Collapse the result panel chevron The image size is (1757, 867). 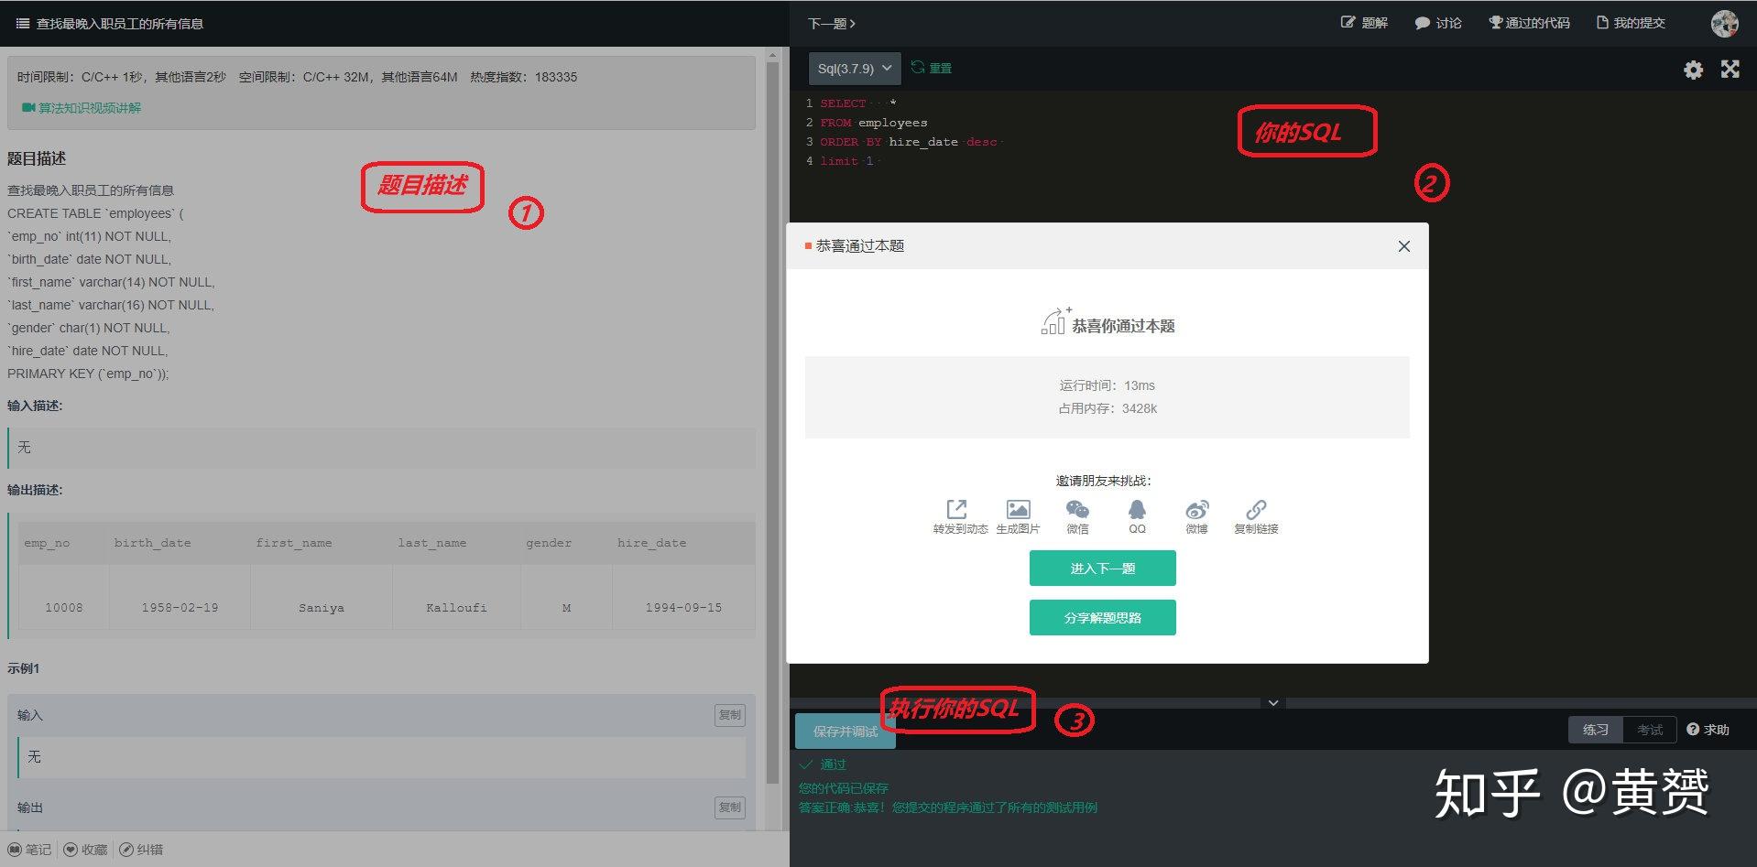coord(1273,703)
